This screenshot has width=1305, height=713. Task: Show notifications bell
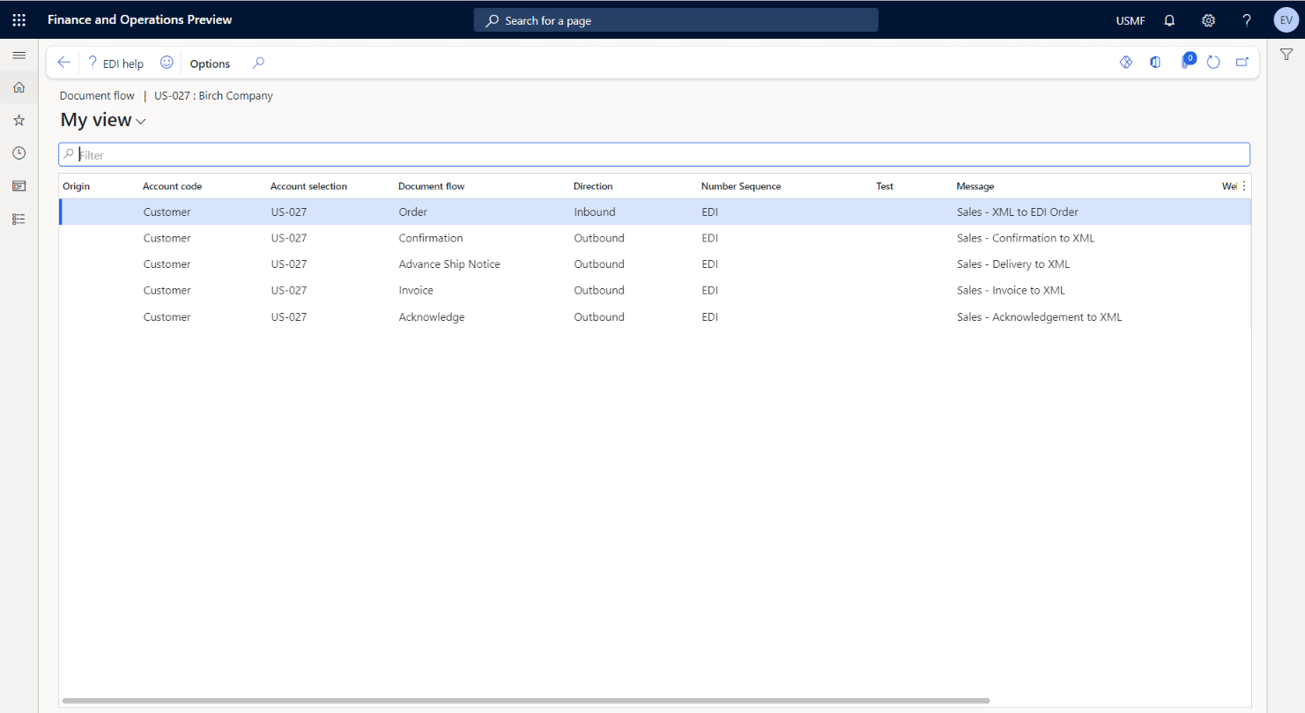coord(1169,20)
